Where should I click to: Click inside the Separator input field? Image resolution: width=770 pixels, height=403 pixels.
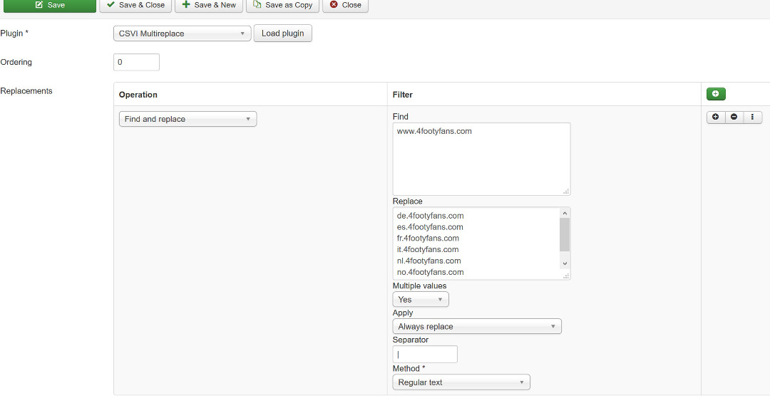pos(425,355)
